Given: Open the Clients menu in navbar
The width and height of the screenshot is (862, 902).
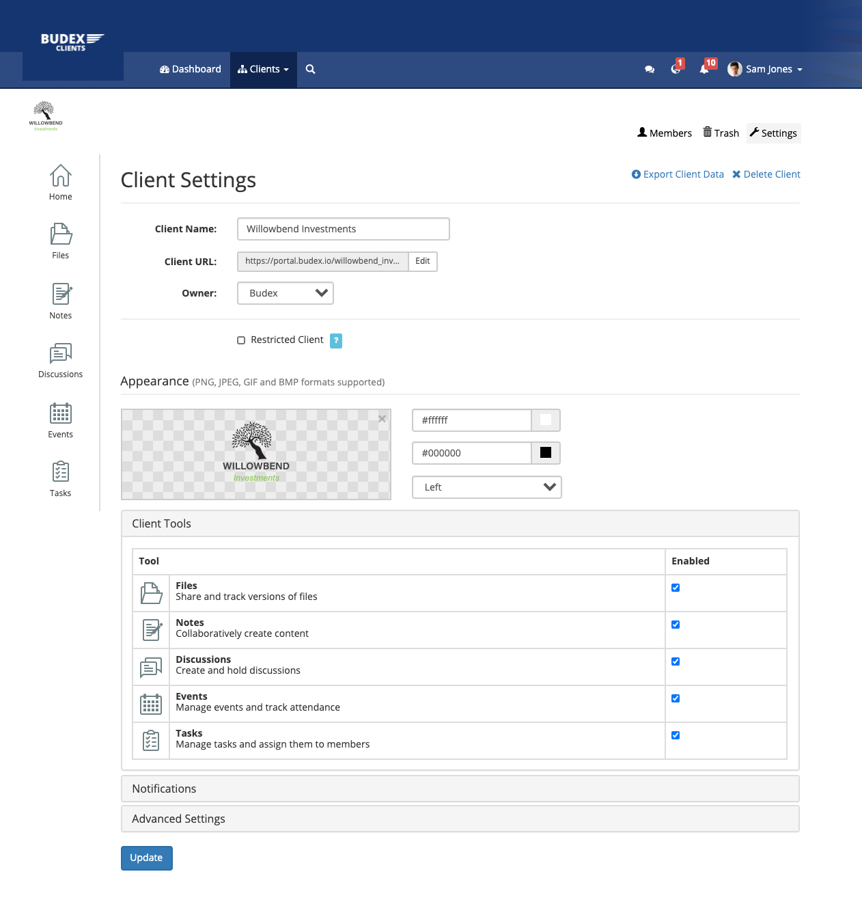Looking at the screenshot, I should click(x=263, y=69).
